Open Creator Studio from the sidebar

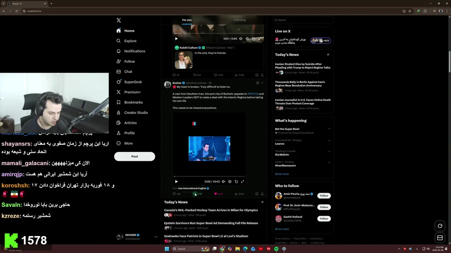132,112
